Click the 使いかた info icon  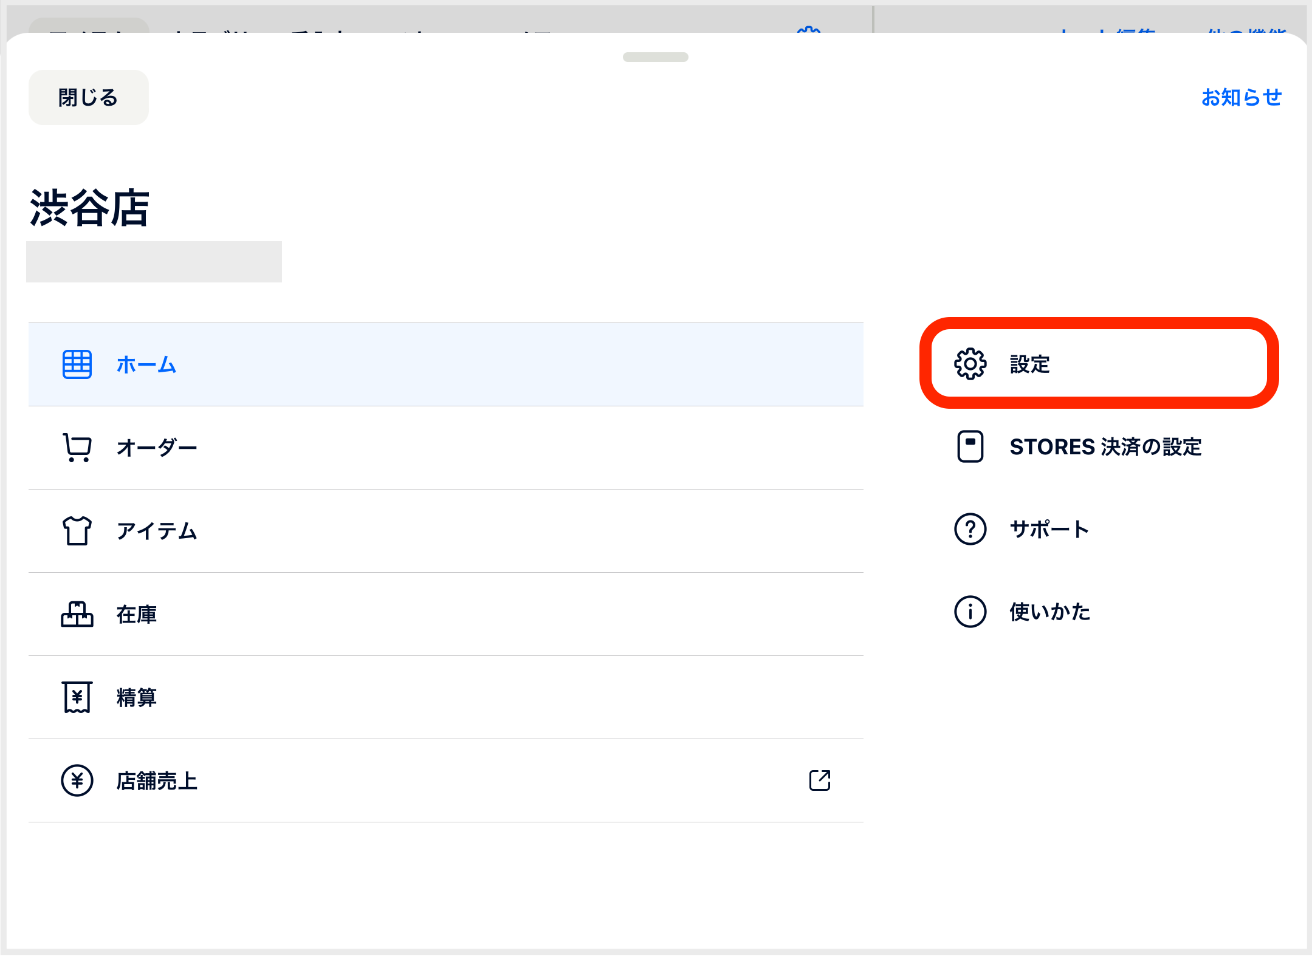(x=970, y=612)
